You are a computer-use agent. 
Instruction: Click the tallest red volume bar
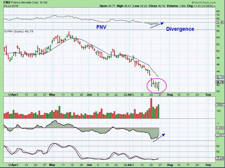coord(151,108)
